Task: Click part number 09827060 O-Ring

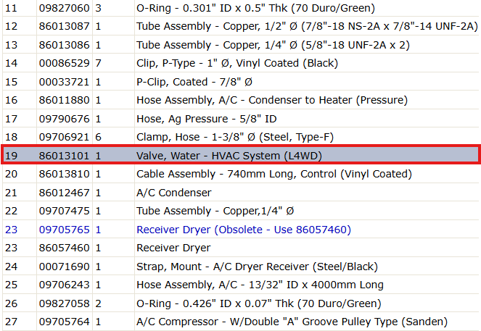Action: pos(64,8)
